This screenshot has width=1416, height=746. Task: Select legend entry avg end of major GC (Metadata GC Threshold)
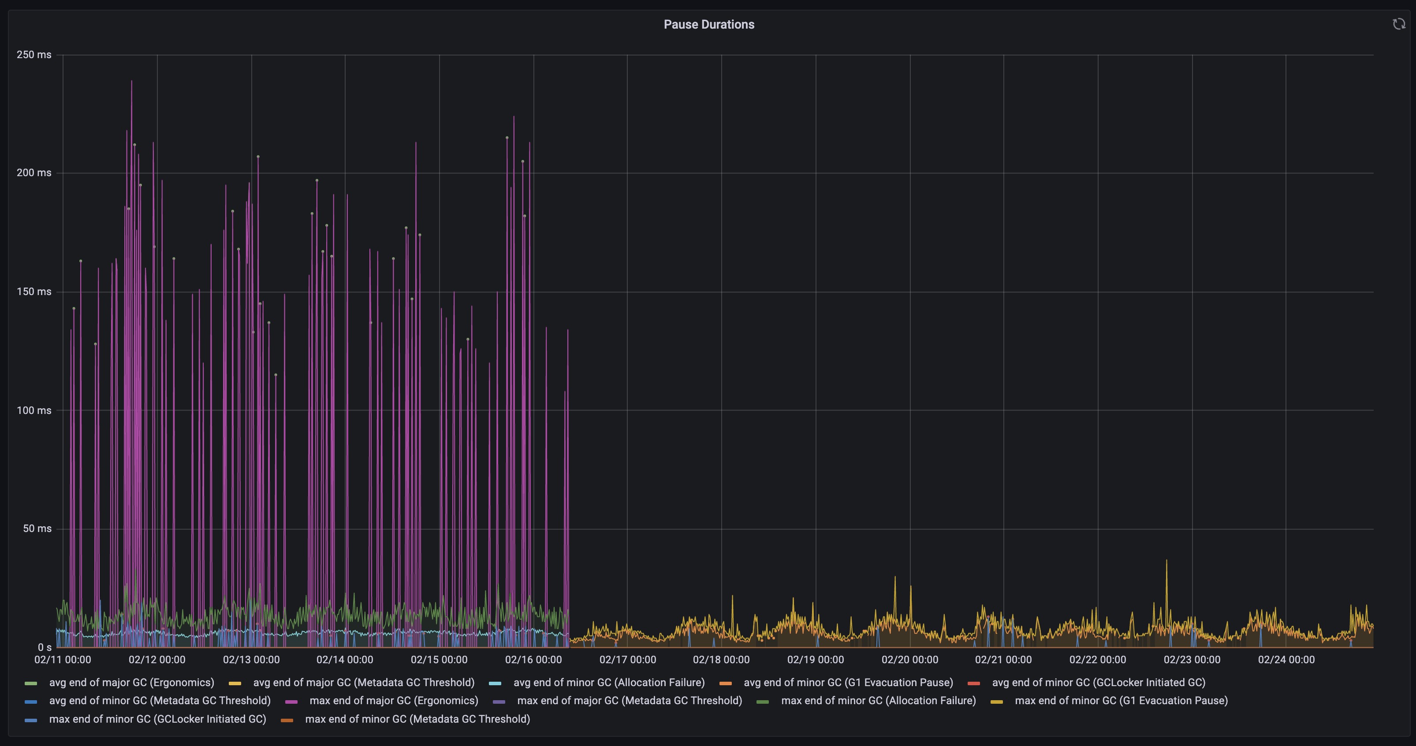pos(364,682)
